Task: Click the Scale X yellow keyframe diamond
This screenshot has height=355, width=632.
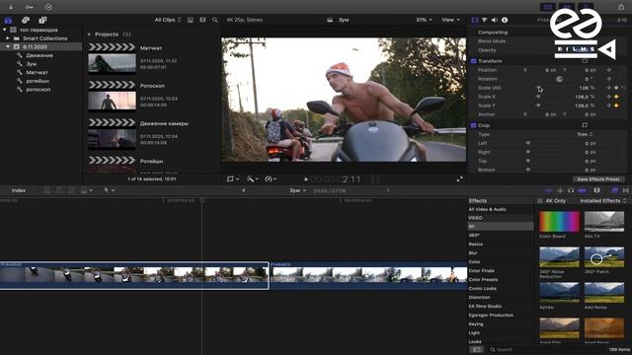Action: coord(616,97)
